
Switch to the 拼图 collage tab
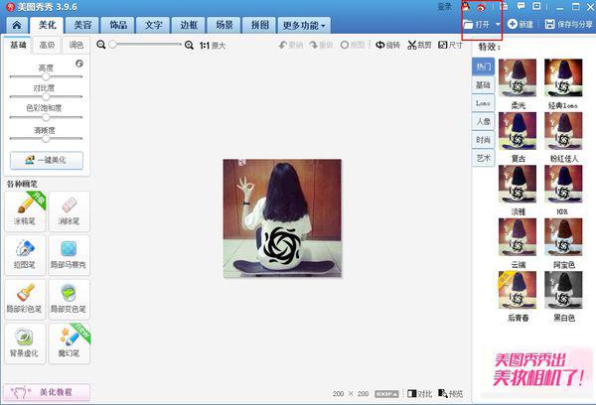pyautogui.click(x=259, y=26)
